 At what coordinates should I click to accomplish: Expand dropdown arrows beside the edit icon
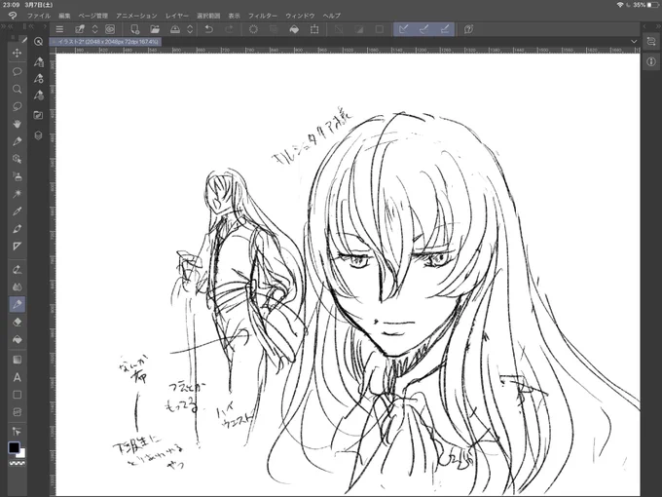point(95,29)
